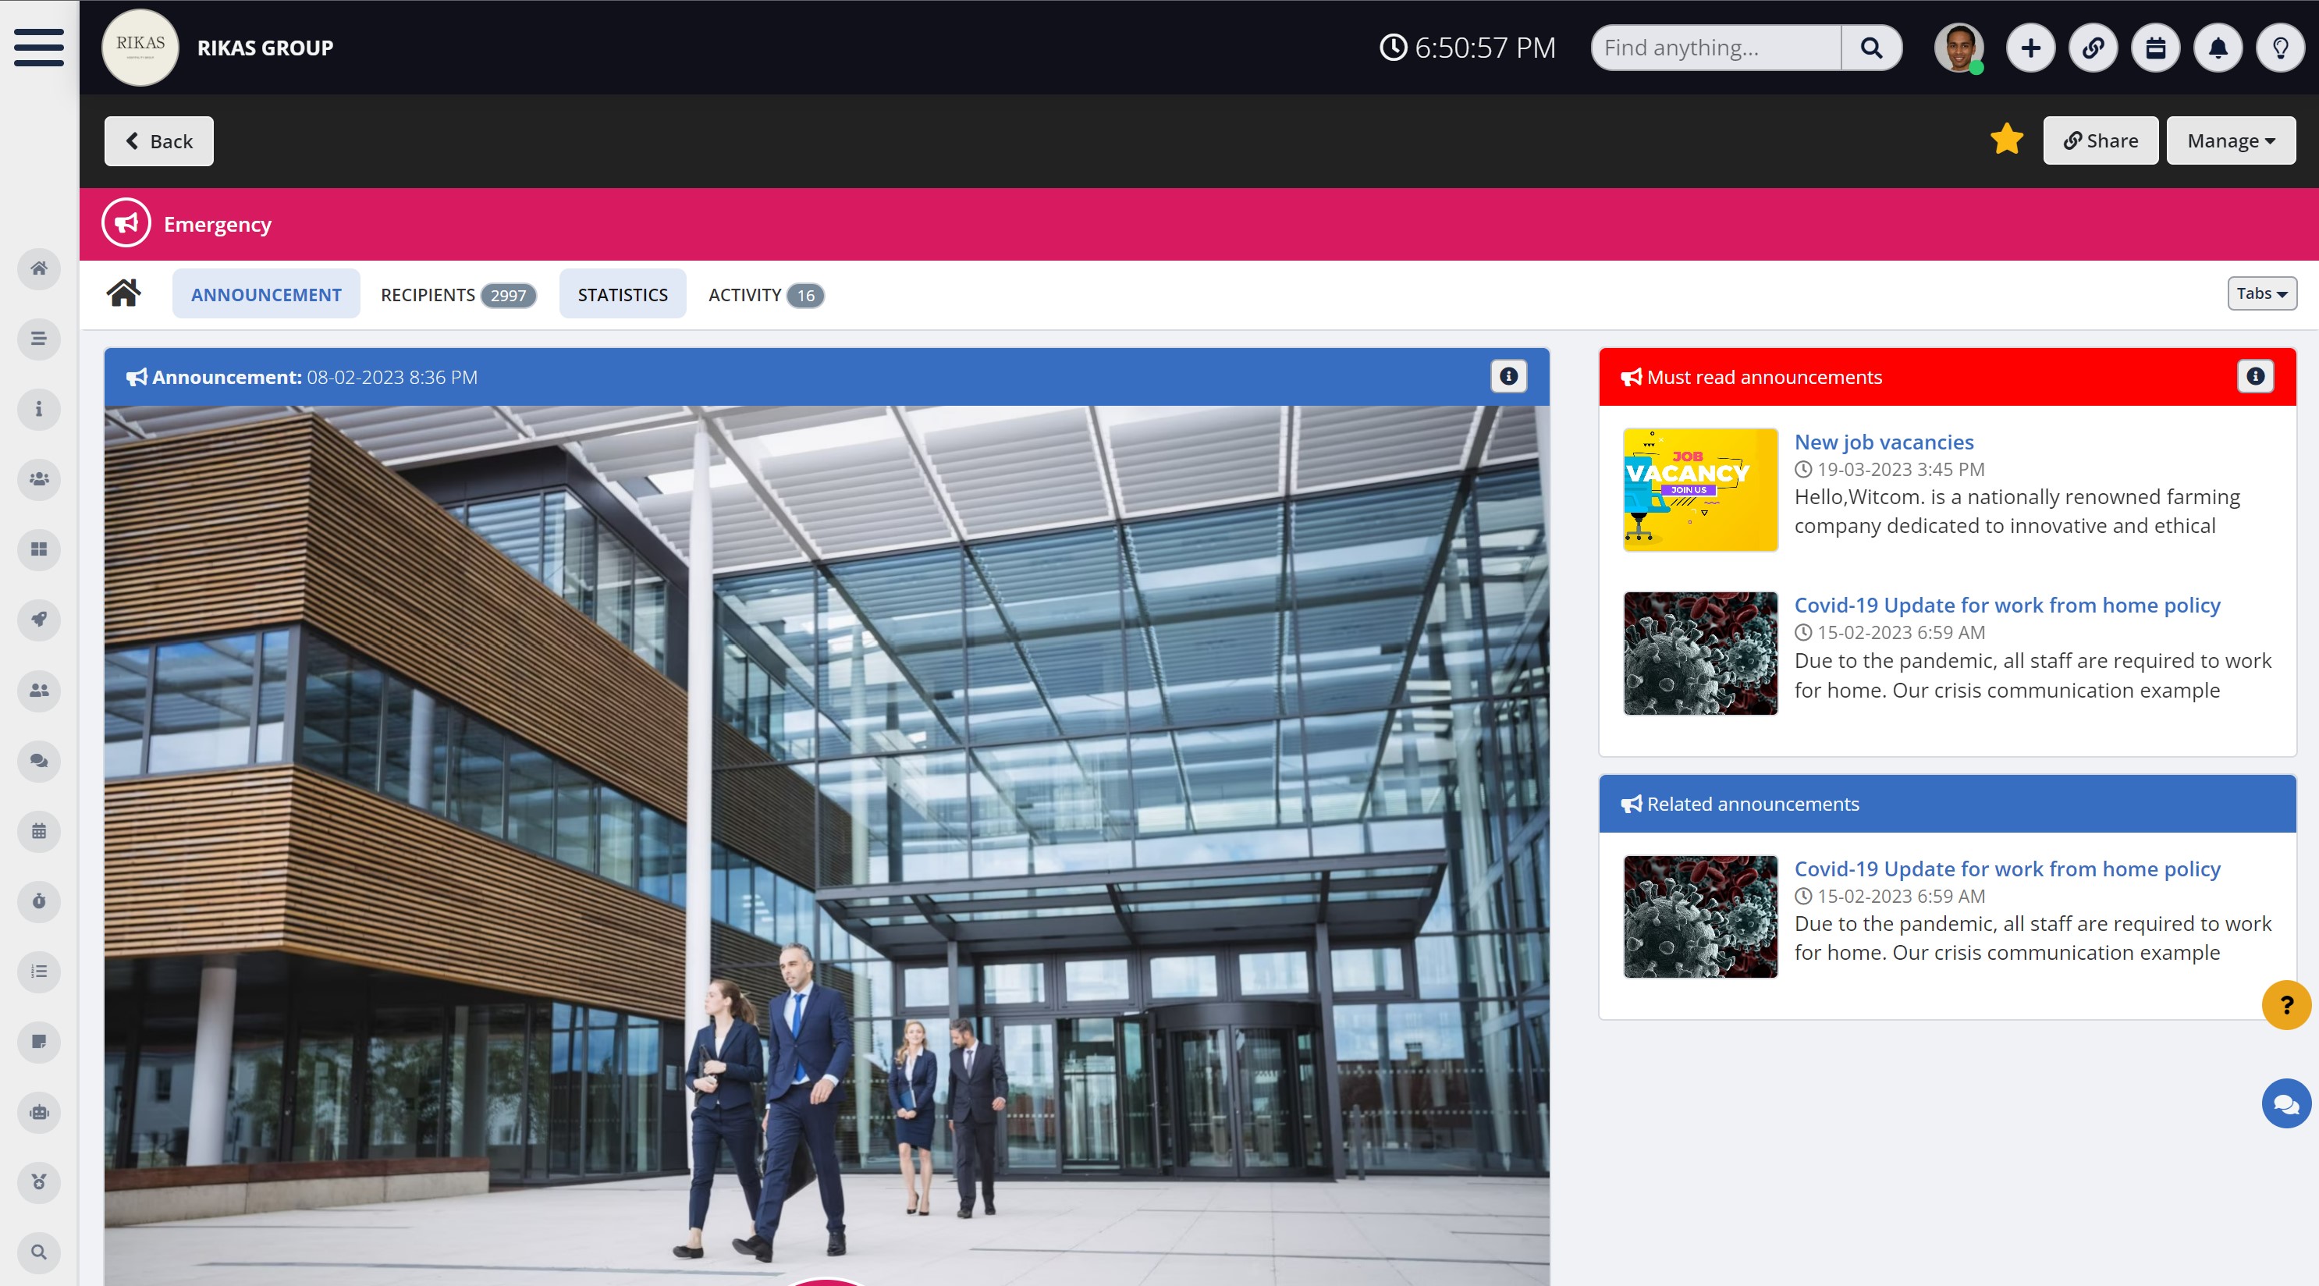This screenshot has height=1286, width=2319.
Task: Click the Job Vacancy thumbnail image
Action: (x=1699, y=489)
